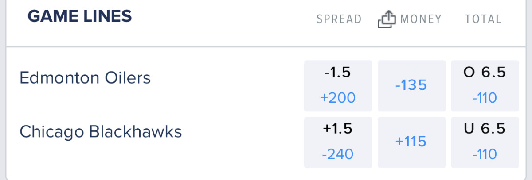Open the Chicago Blackhawks team name
532x180 pixels.
101,132
